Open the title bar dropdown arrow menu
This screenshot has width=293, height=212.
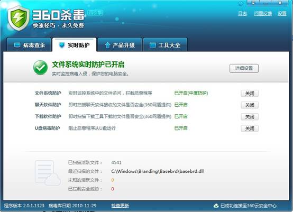pos(253,3)
